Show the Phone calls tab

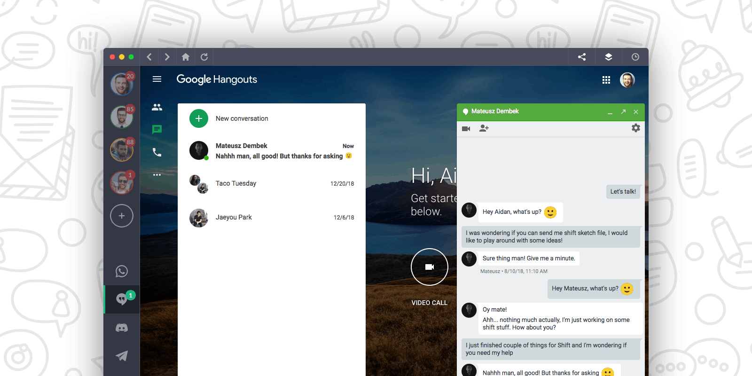coord(157,152)
